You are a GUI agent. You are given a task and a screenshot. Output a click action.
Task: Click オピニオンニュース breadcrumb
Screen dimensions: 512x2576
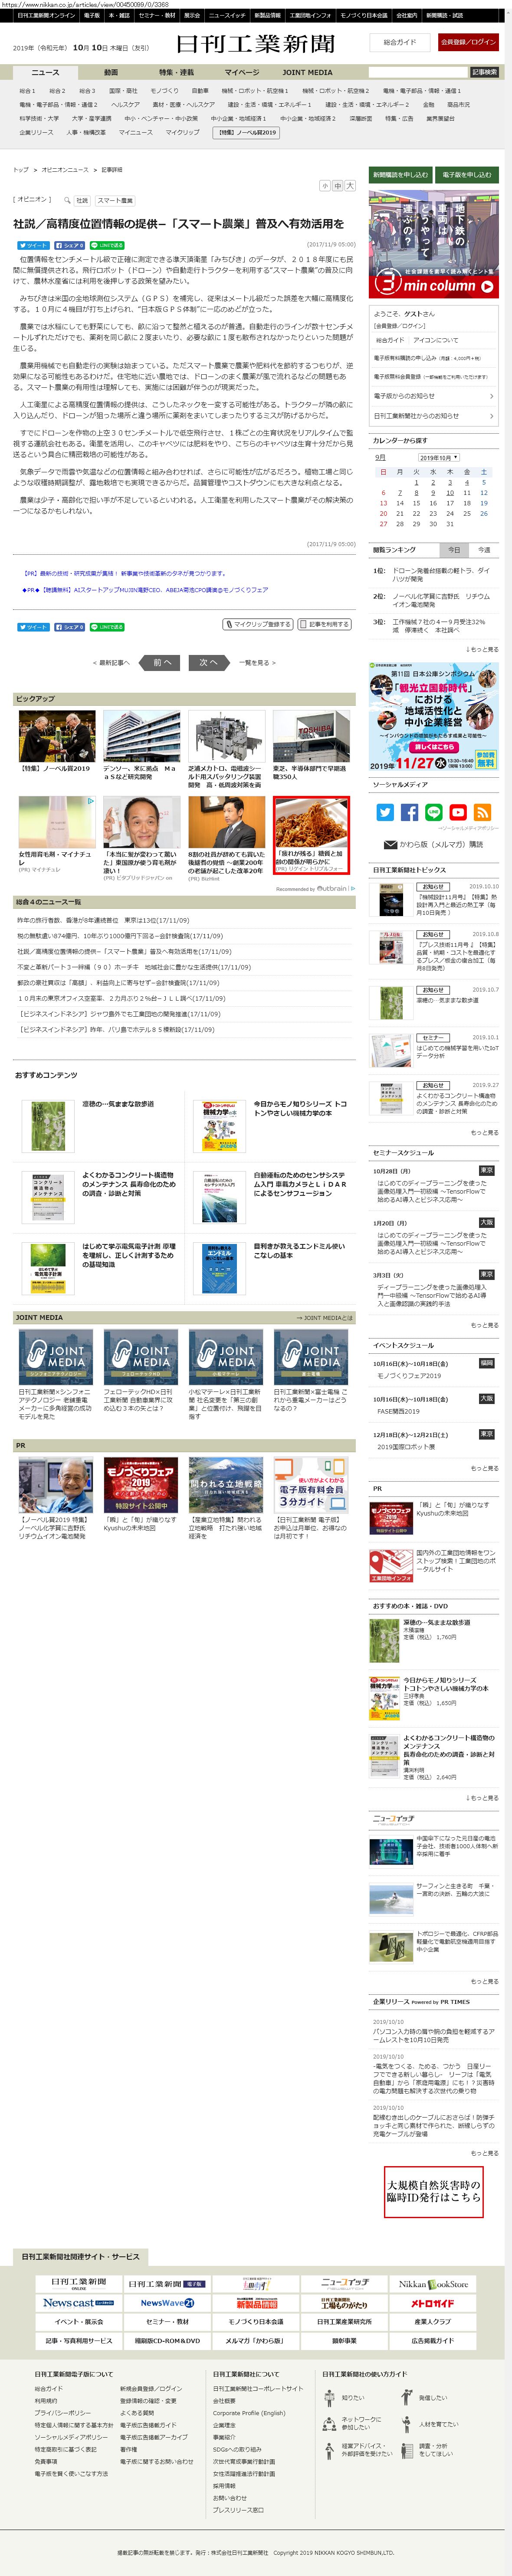tap(65, 170)
